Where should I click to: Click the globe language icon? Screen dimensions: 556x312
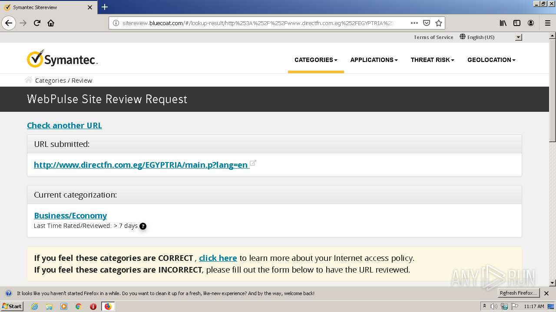[463, 37]
